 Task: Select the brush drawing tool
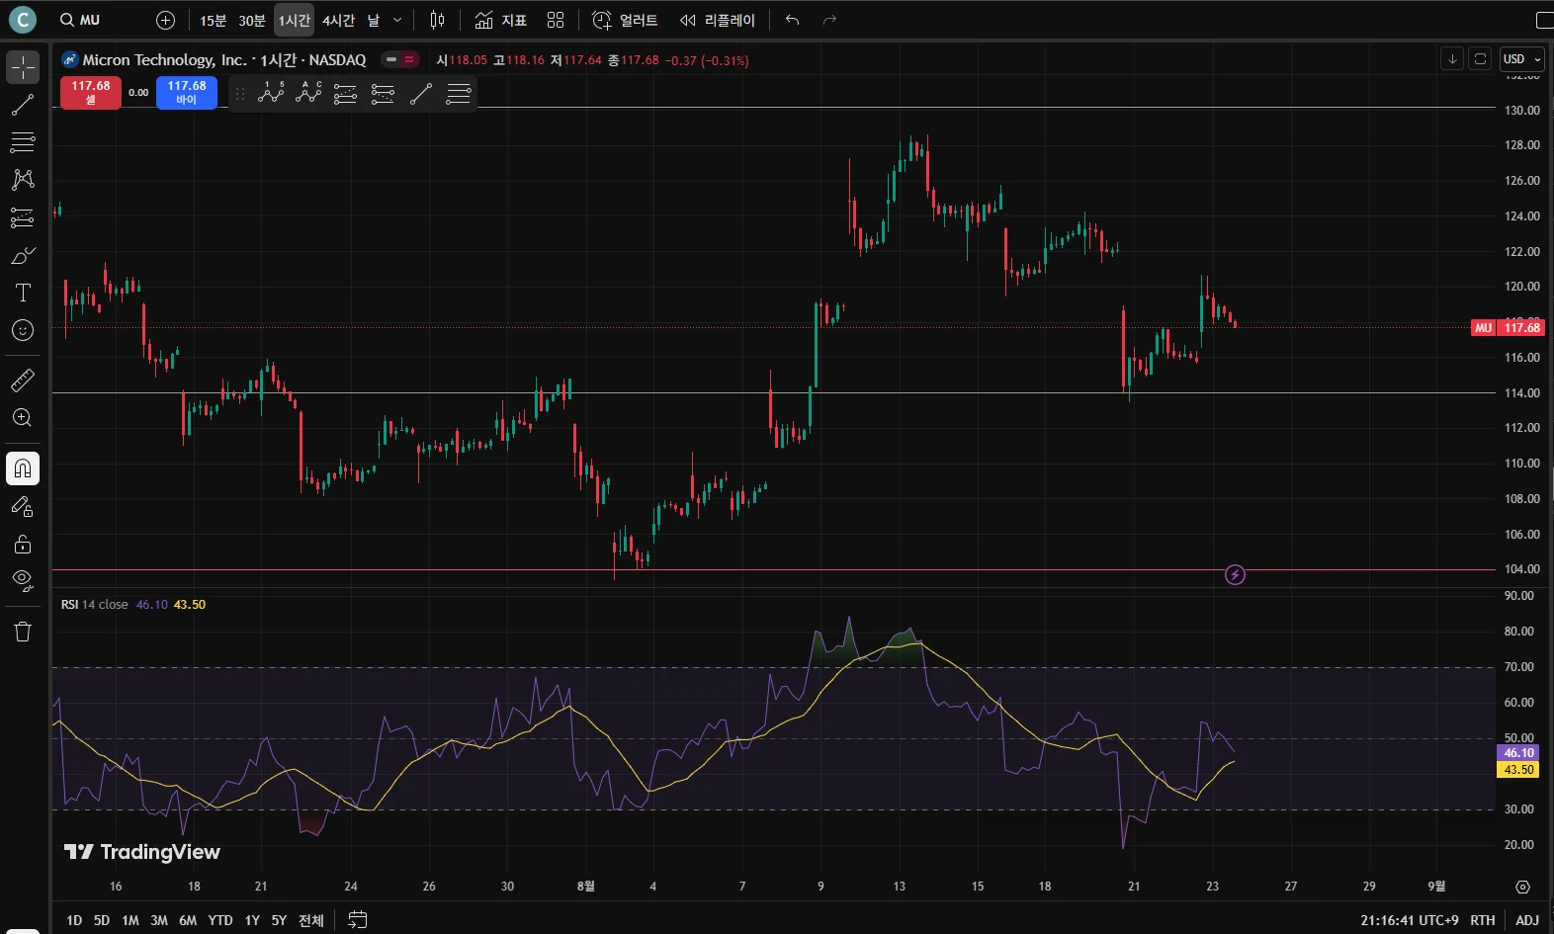pyautogui.click(x=23, y=255)
